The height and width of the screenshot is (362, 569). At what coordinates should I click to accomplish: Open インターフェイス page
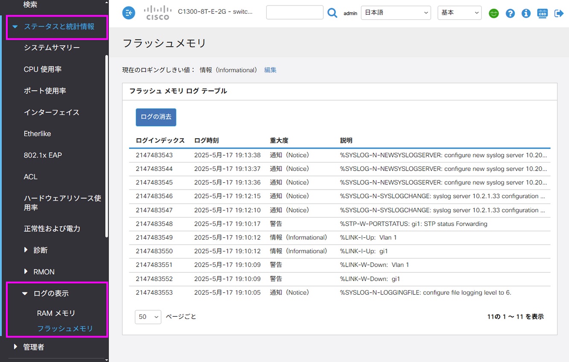point(52,112)
